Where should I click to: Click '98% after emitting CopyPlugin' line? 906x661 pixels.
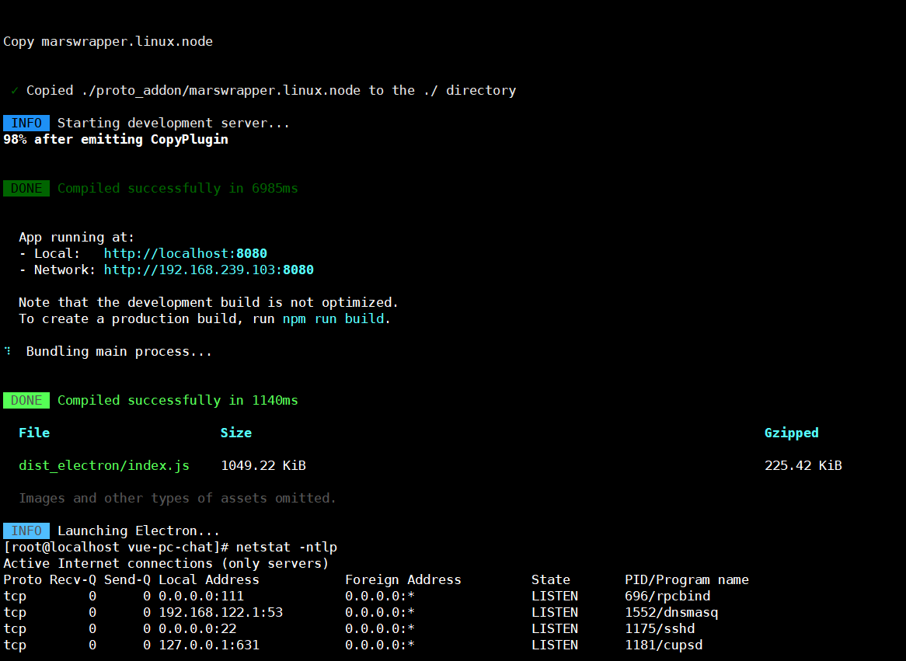pos(116,139)
